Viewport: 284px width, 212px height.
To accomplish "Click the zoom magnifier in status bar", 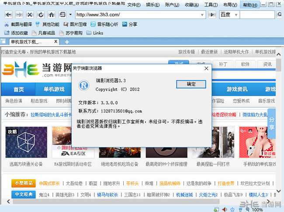I will 248,209.
